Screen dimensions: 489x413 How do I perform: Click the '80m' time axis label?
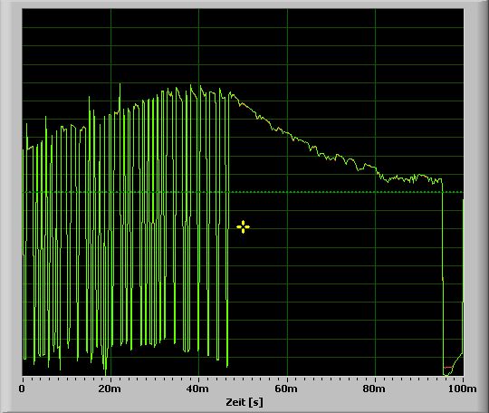[x=374, y=389]
